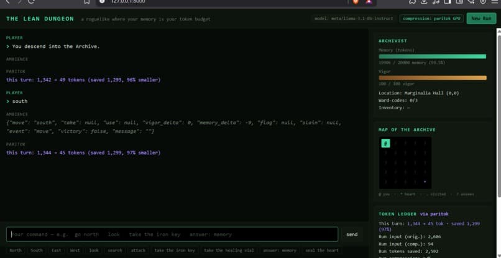501x258 pixels.
Task: Click the '/ 20000 memory' readout
Action: click(x=412, y=63)
